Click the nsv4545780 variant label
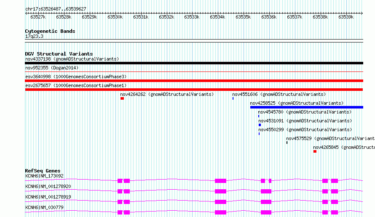Screen dimensions: 375x217 pos(304,112)
